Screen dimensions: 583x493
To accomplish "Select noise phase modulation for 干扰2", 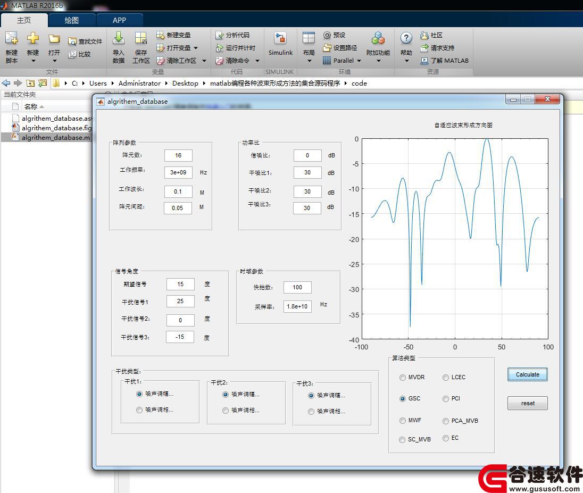I will (226, 411).
